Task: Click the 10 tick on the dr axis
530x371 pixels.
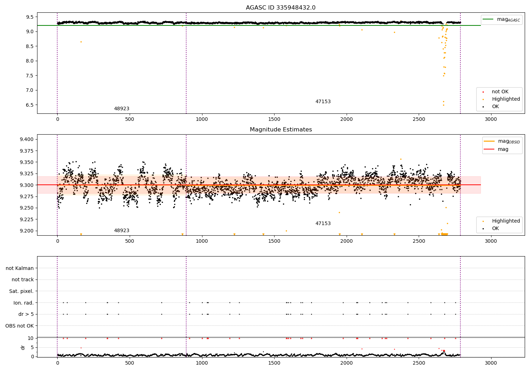Action: click(x=30, y=338)
